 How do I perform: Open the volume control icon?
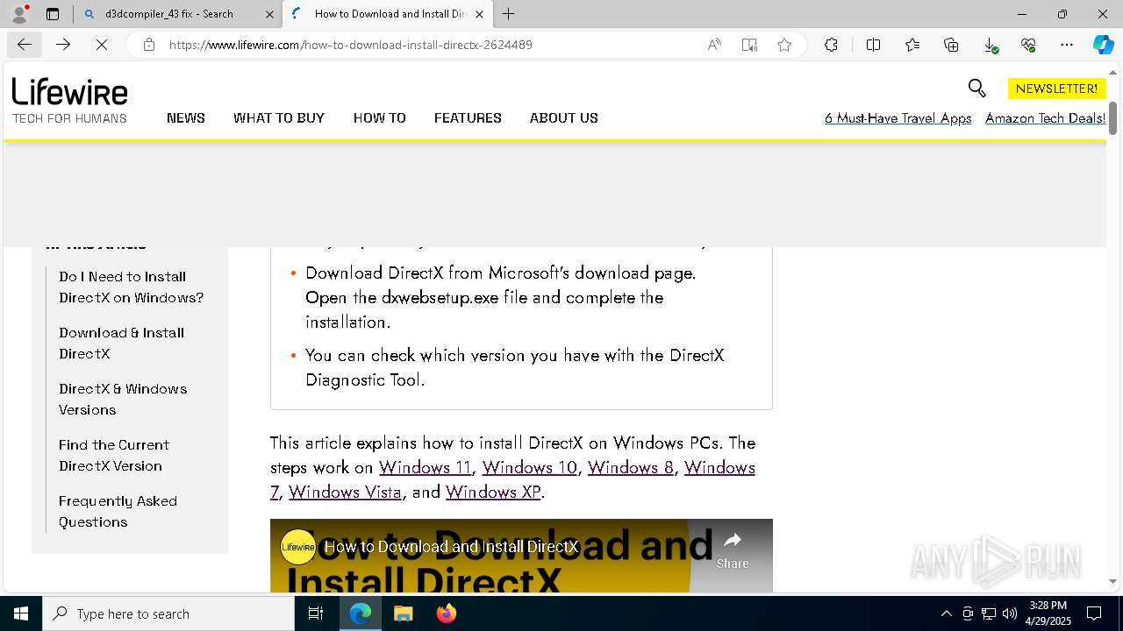pyautogui.click(x=1010, y=613)
